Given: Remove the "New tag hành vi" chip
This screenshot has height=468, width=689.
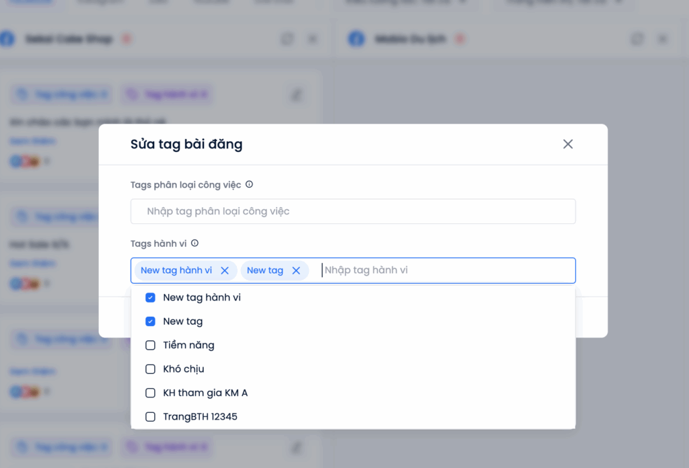Looking at the screenshot, I should 225,270.
